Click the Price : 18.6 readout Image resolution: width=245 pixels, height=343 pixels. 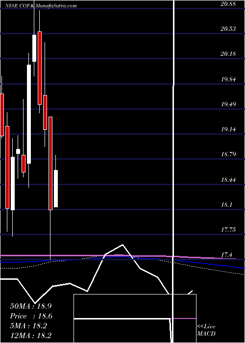pyautogui.click(x=31, y=316)
